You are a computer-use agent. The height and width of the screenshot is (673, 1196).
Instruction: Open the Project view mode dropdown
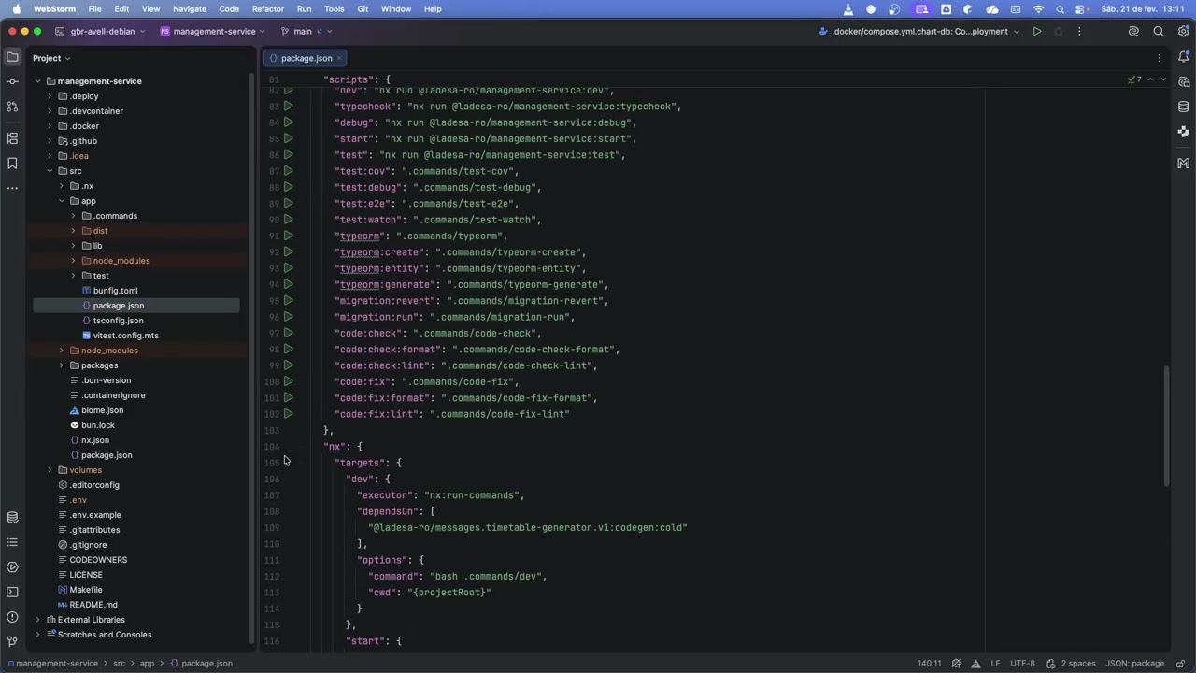tap(52, 58)
